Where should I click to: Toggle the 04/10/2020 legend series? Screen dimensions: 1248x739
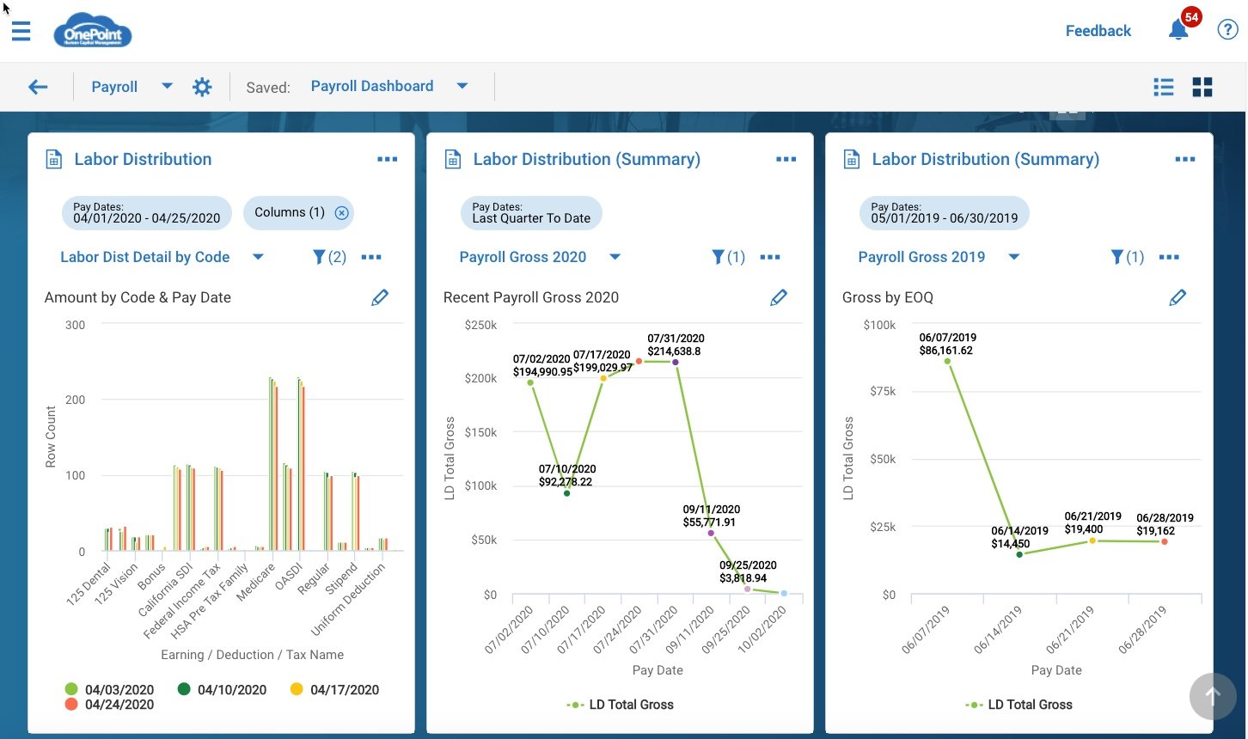[x=222, y=689]
